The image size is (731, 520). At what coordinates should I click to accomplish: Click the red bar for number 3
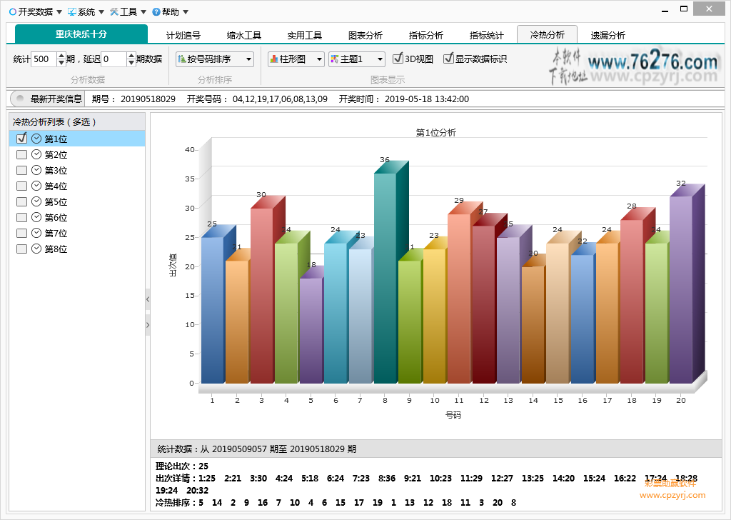(261, 296)
